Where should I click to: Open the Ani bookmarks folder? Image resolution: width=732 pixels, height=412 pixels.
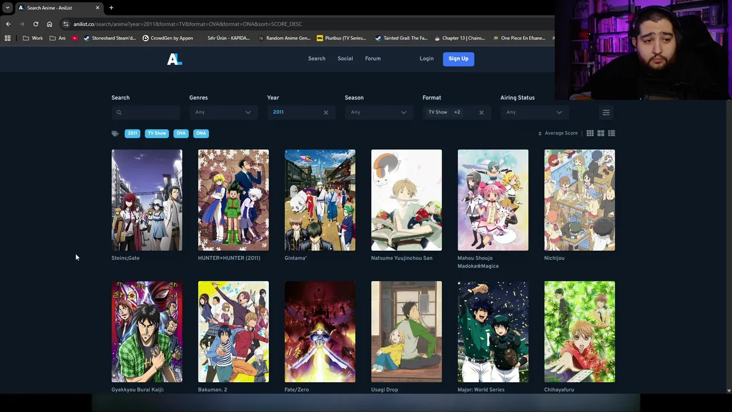(58, 38)
